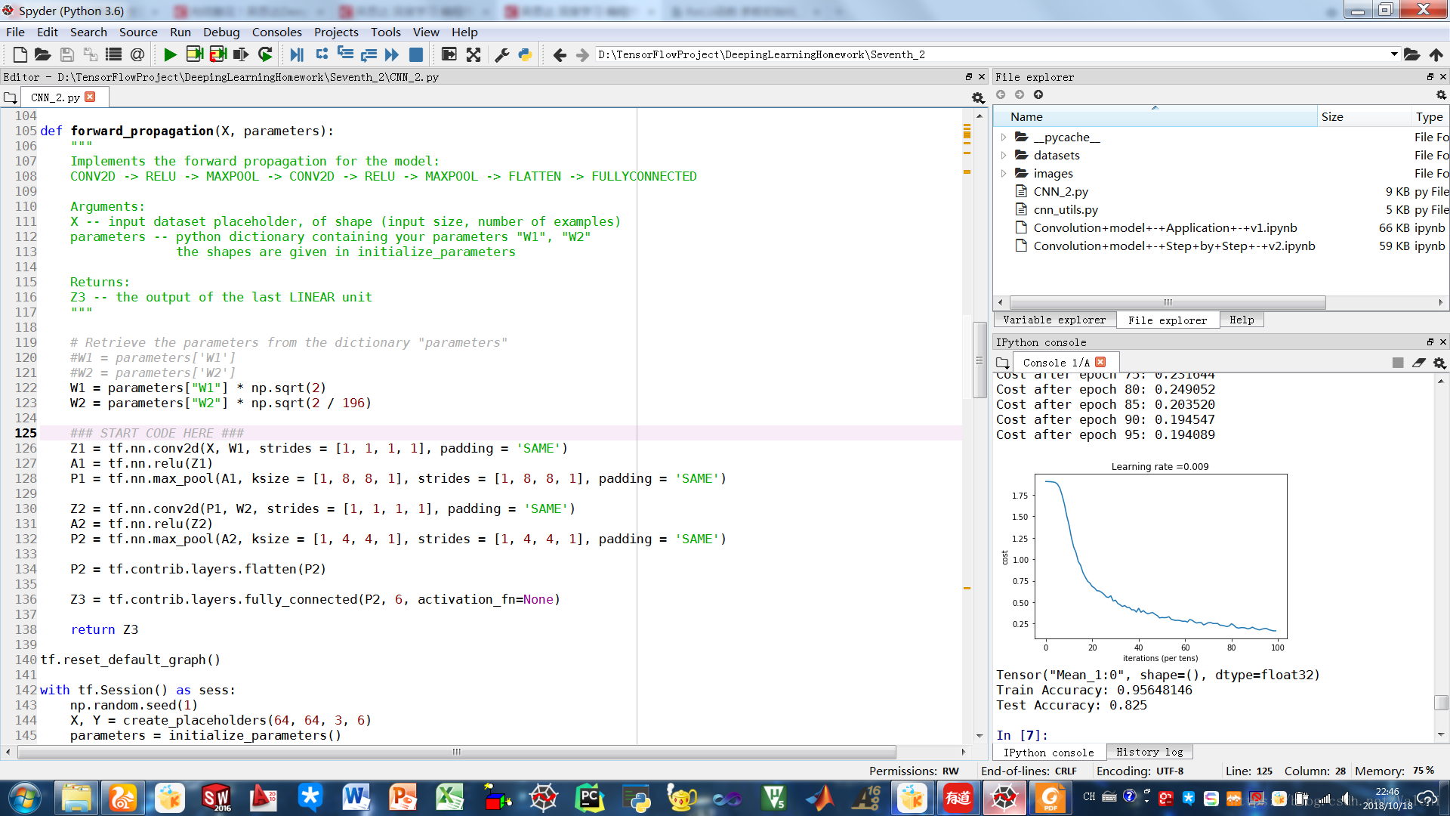
Task: Run the file with green play icon
Action: coord(170,54)
